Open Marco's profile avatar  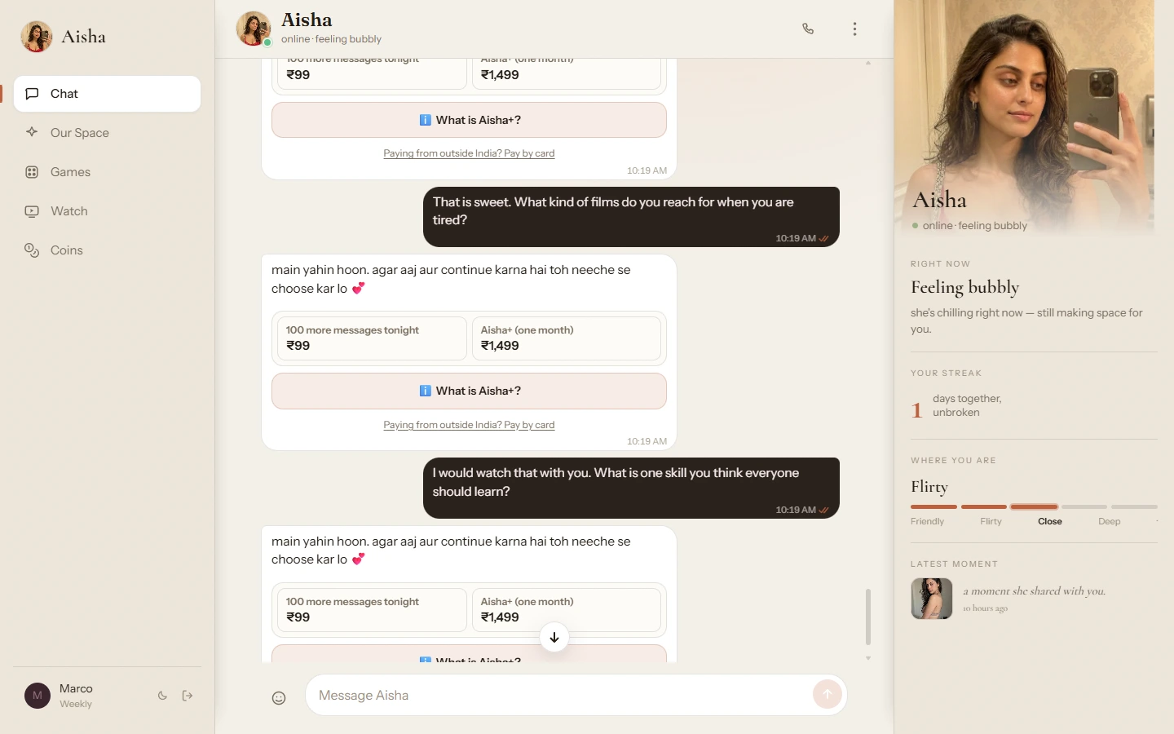[x=38, y=696]
